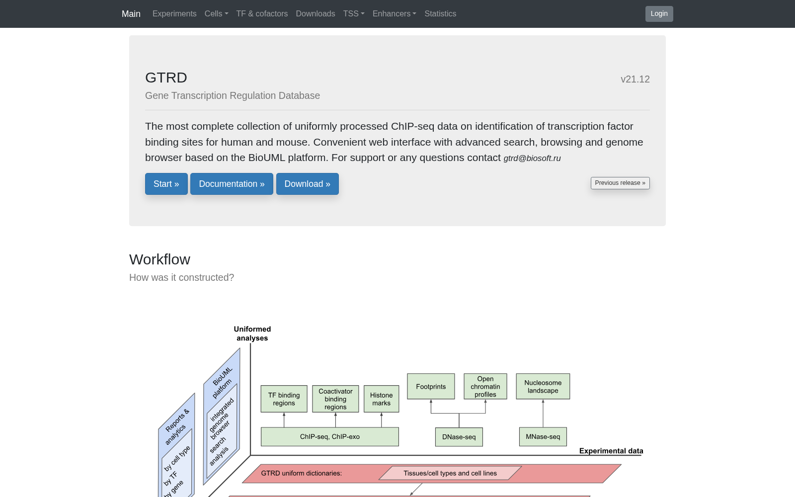Click the gtrd@biosoft.ru contact email
Viewport: 795px width, 497px height.
pos(532,158)
